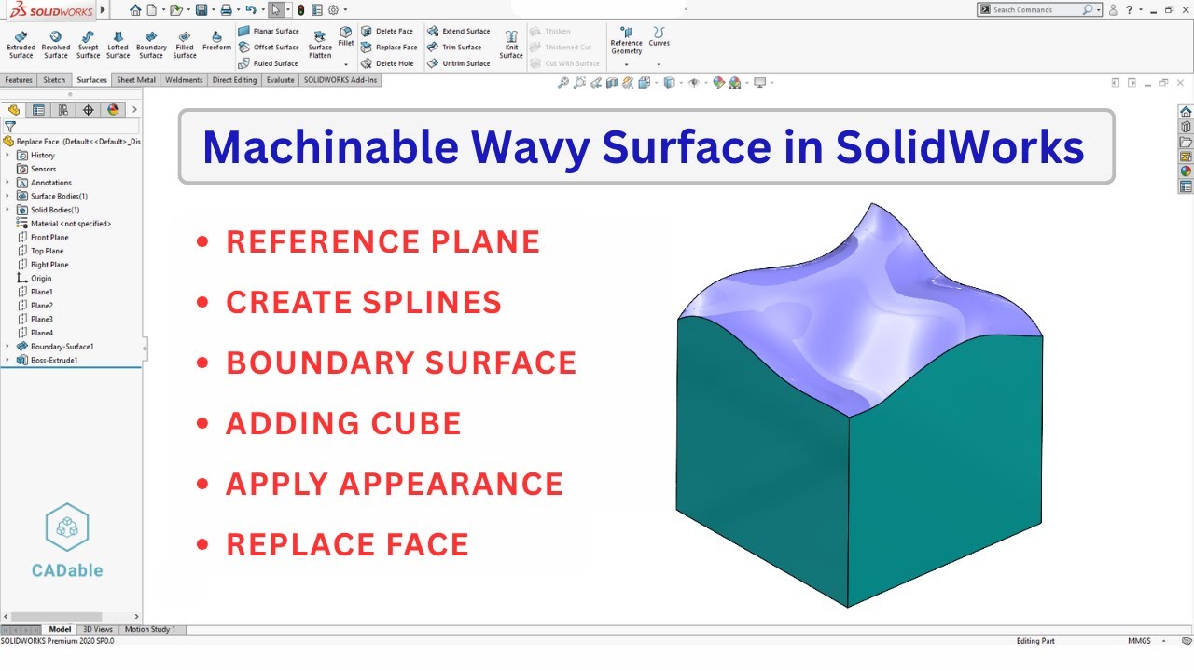Viewport: 1194px width, 671px height.
Task: Expand the Boss-Extrude1 feature
Action: click(x=8, y=360)
